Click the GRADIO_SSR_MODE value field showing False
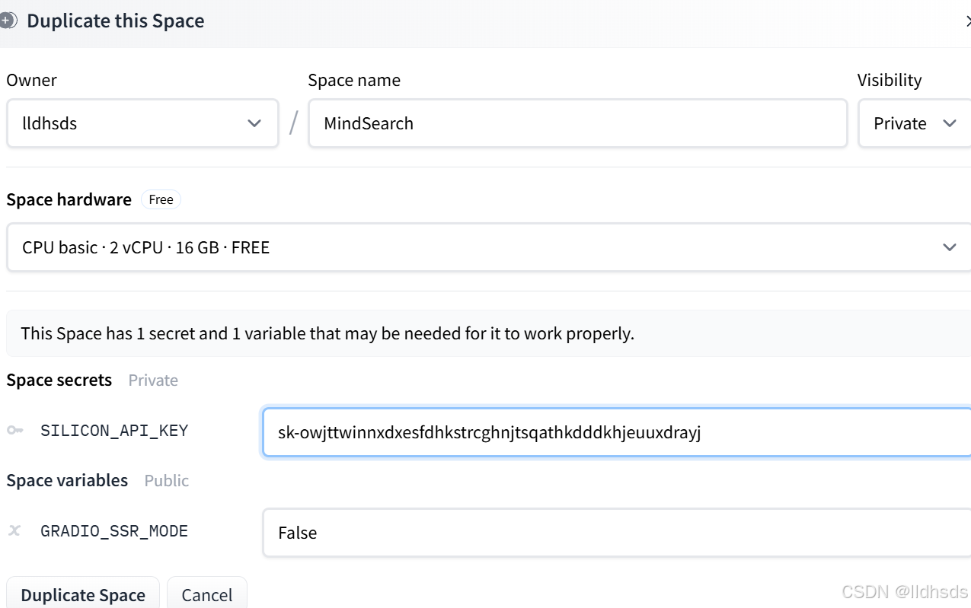 [615, 533]
